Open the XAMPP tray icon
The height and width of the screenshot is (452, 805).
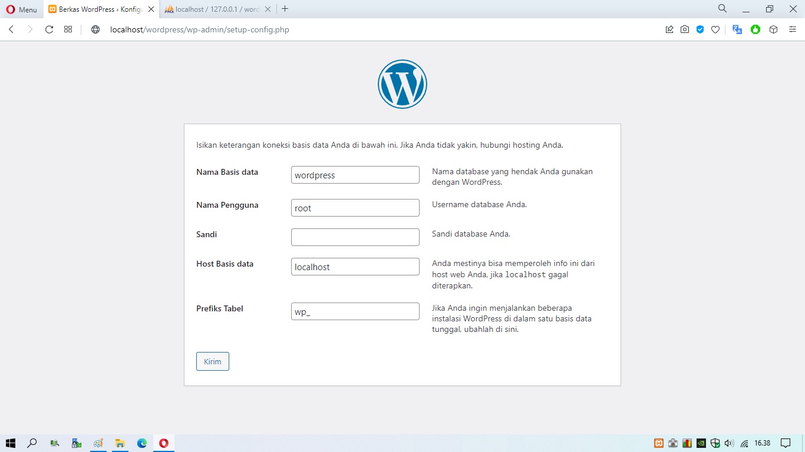point(659,443)
